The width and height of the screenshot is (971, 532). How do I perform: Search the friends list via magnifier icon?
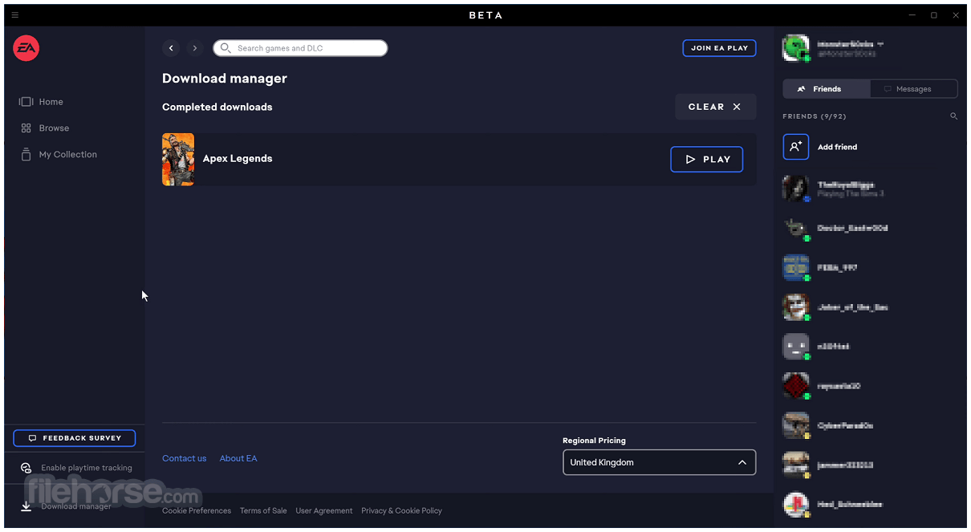(x=953, y=116)
